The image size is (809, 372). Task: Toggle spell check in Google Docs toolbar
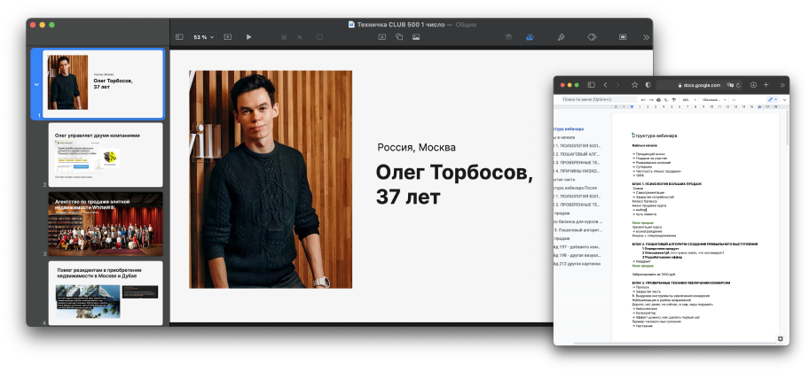(666, 99)
